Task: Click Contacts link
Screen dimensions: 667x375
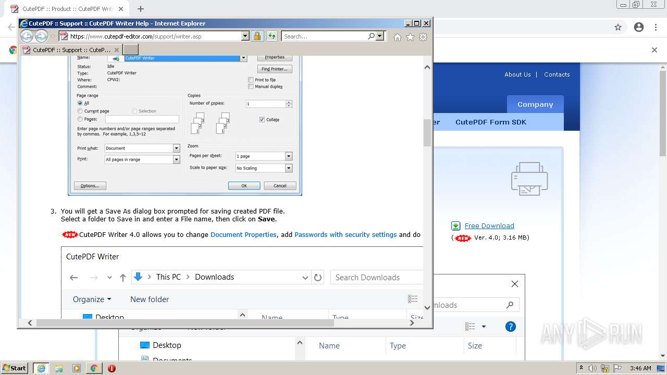Action: [x=557, y=74]
